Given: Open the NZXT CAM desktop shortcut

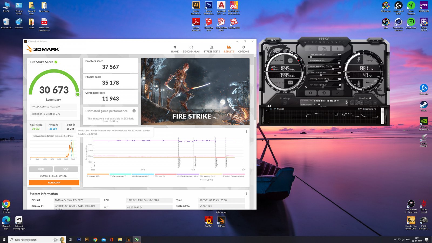Looking at the screenshot, I should click(424, 7).
